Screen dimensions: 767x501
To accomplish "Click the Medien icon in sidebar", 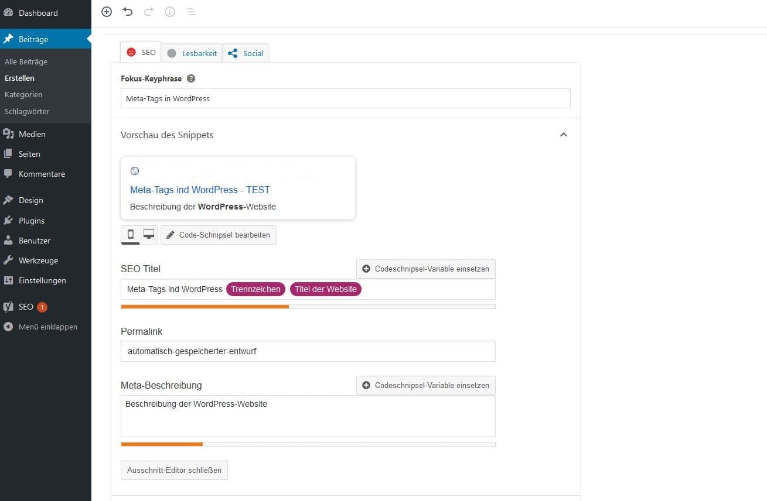I will click(x=8, y=134).
